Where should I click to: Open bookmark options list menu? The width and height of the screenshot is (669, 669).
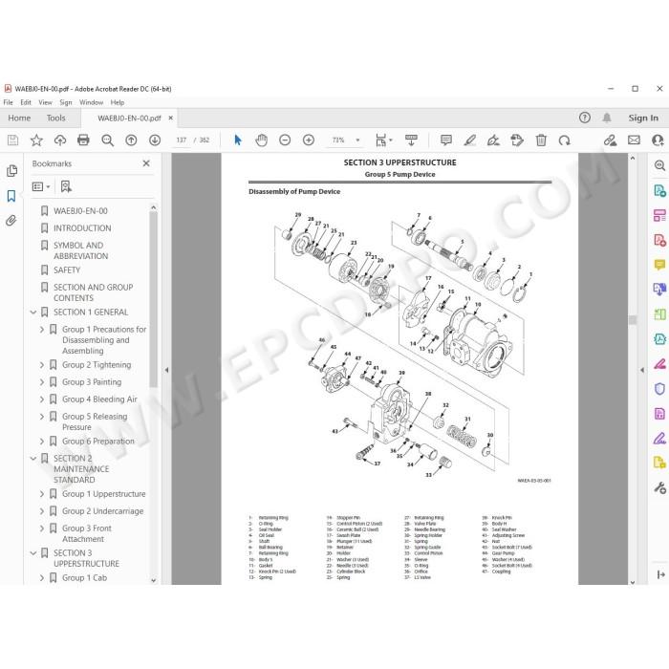coord(41,186)
